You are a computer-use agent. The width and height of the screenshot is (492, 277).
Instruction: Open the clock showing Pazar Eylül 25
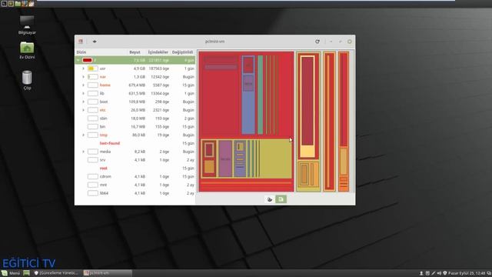[x=467, y=273]
